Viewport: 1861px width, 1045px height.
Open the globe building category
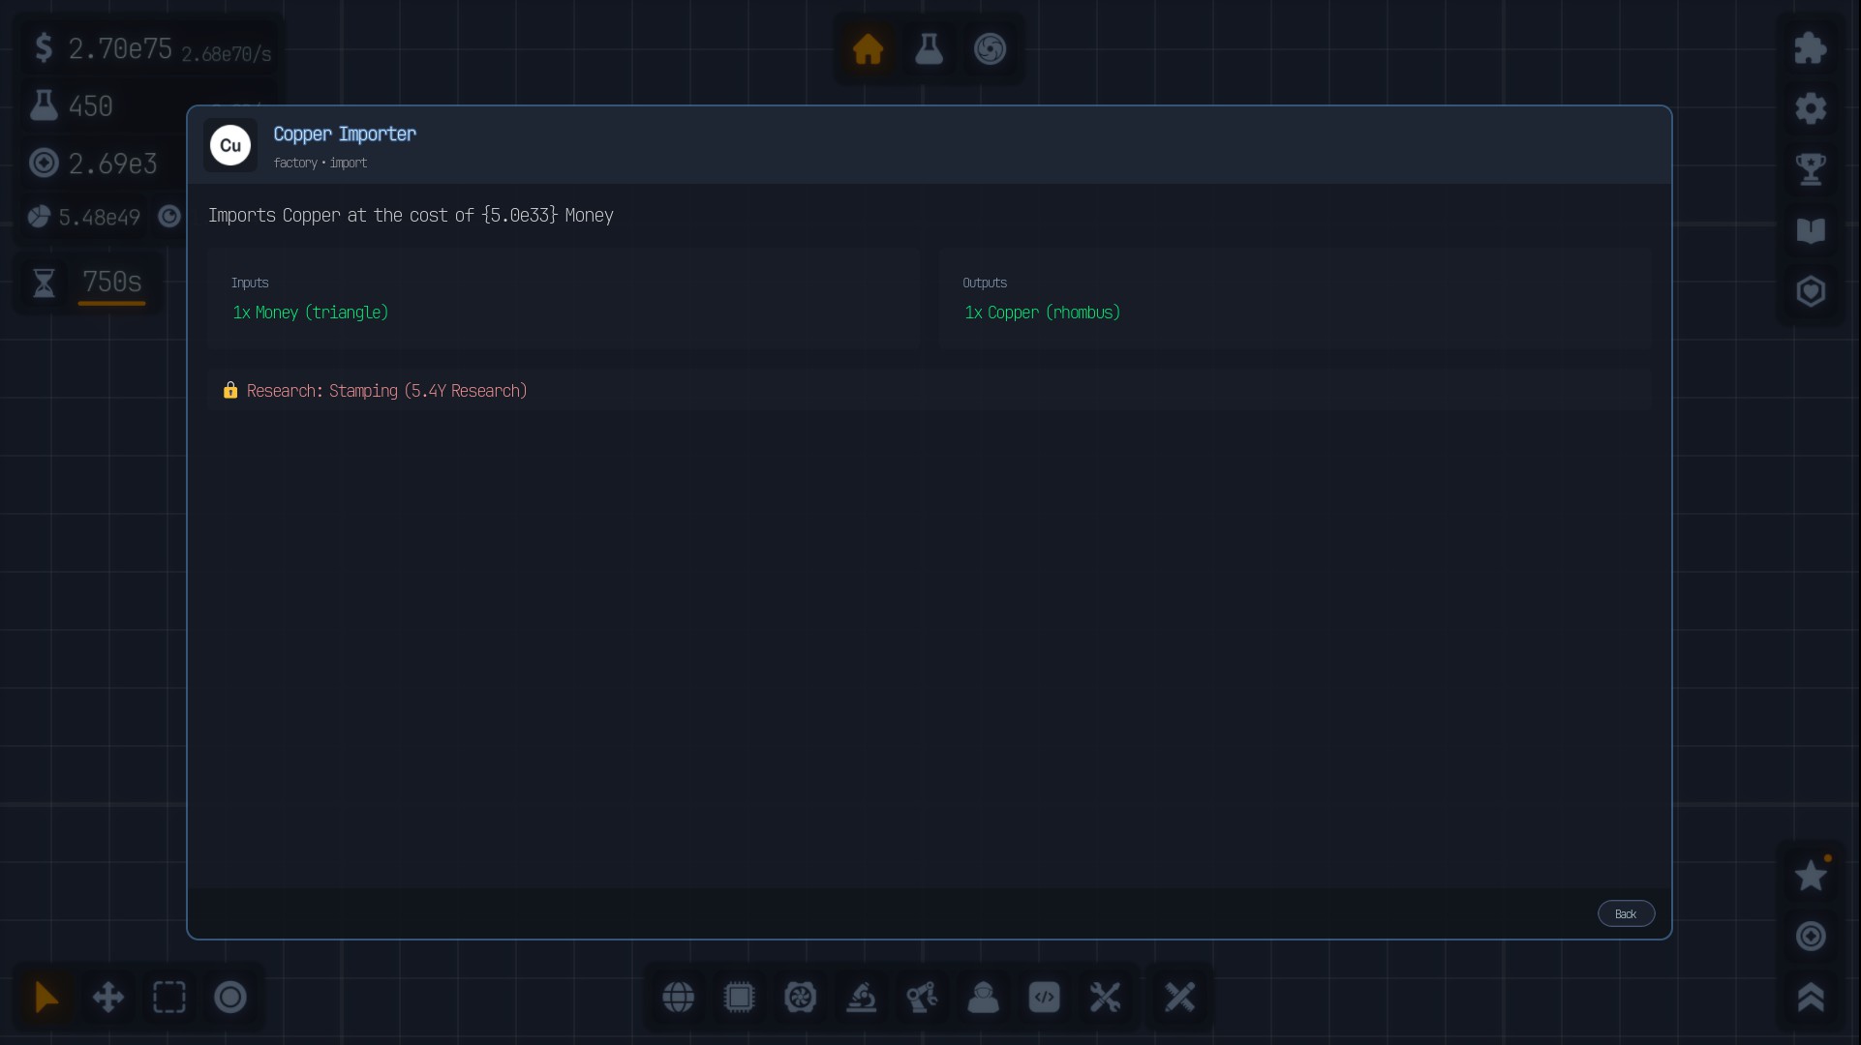tap(678, 997)
